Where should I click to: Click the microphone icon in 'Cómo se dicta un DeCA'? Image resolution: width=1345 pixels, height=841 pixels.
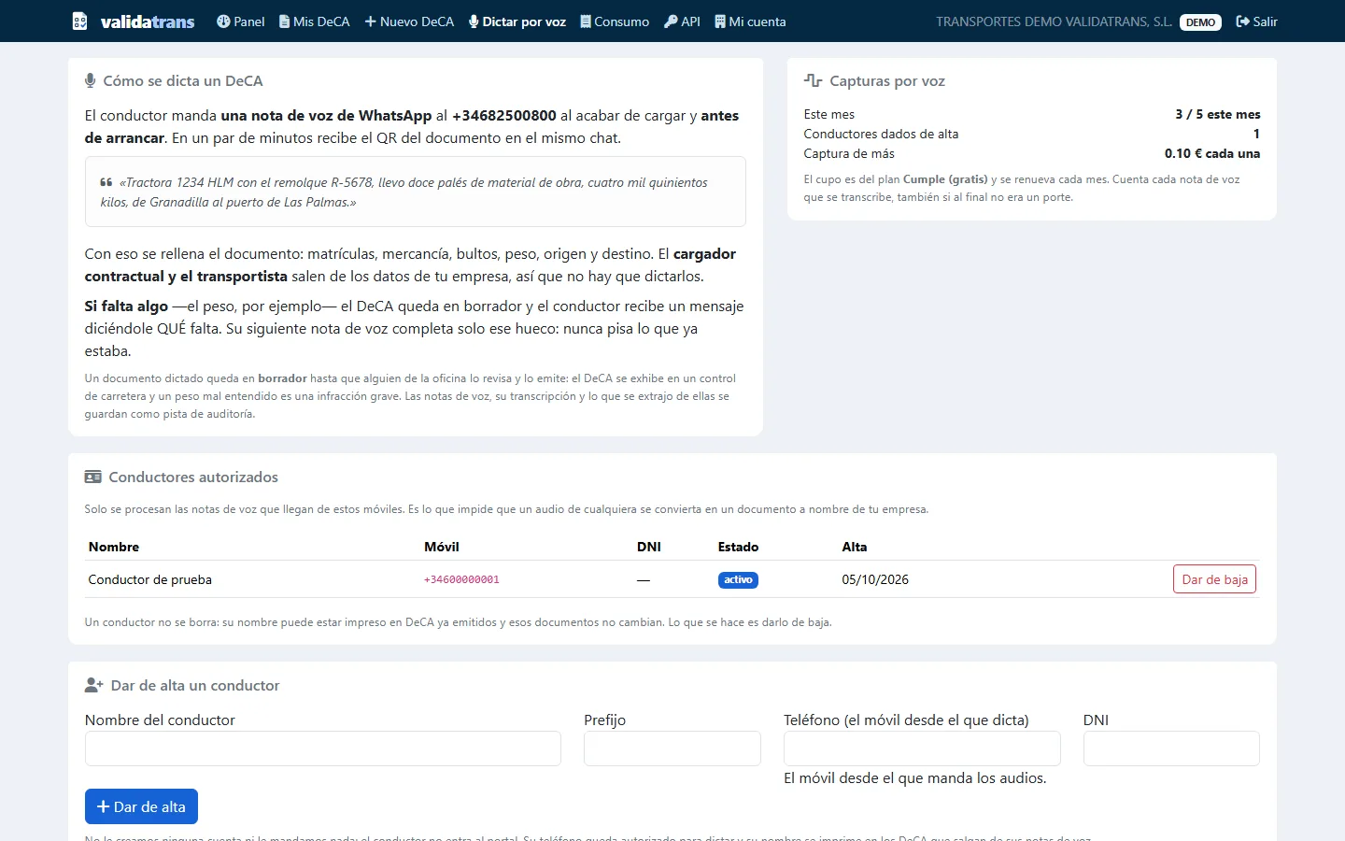(x=91, y=81)
